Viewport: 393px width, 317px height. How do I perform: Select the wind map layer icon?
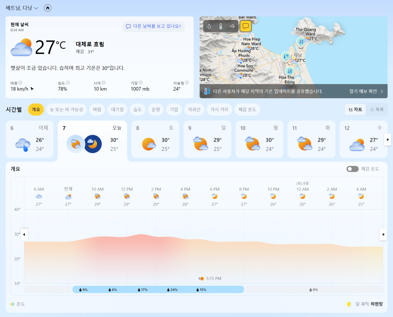(x=233, y=26)
